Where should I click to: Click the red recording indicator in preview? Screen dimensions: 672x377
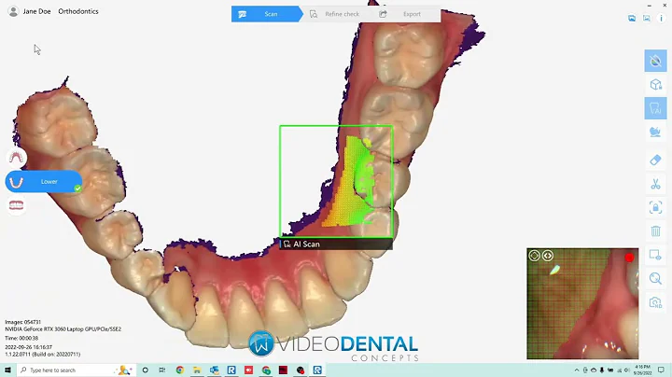(x=629, y=258)
